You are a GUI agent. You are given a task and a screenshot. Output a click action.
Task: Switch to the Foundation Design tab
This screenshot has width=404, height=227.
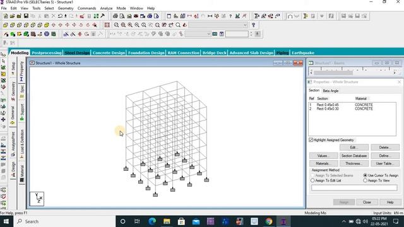[146, 53]
